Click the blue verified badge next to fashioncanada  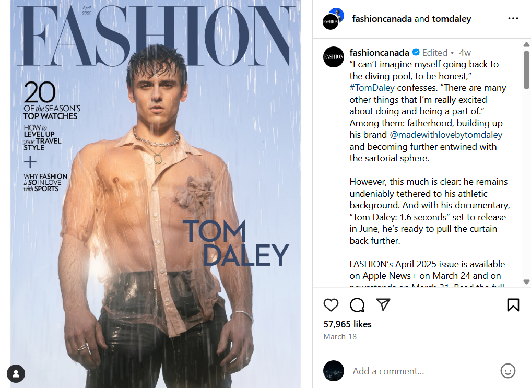(416, 52)
